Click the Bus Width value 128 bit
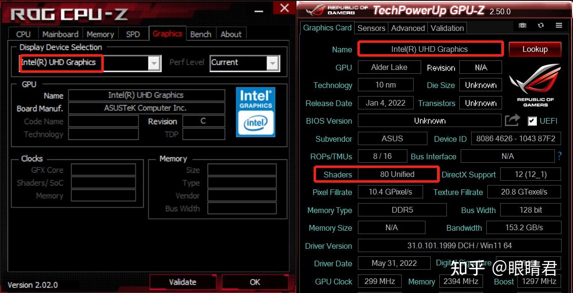Image resolution: width=573 pixels, height=293 pixels. pos(531,210)
